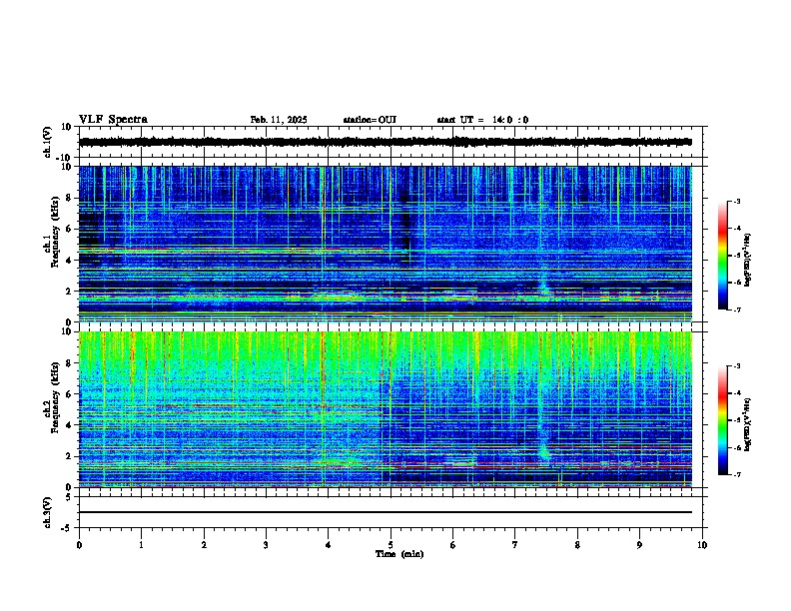791x611 pixels.
Task: Click the "station=OUI" header label
Action: 370,120
